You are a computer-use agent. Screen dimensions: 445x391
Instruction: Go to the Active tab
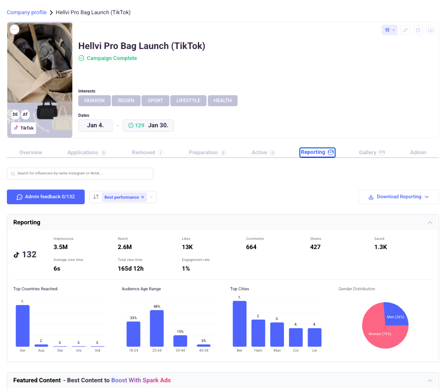pos(263,152)
